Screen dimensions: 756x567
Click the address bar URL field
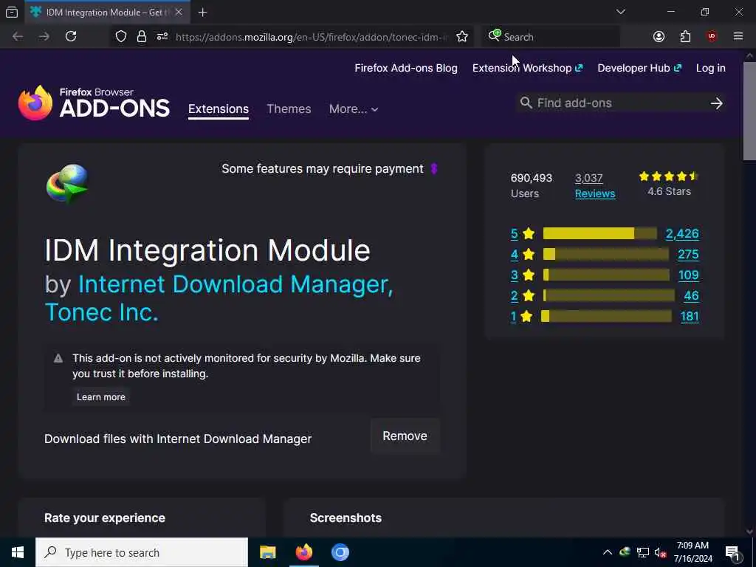click(311, 37)
